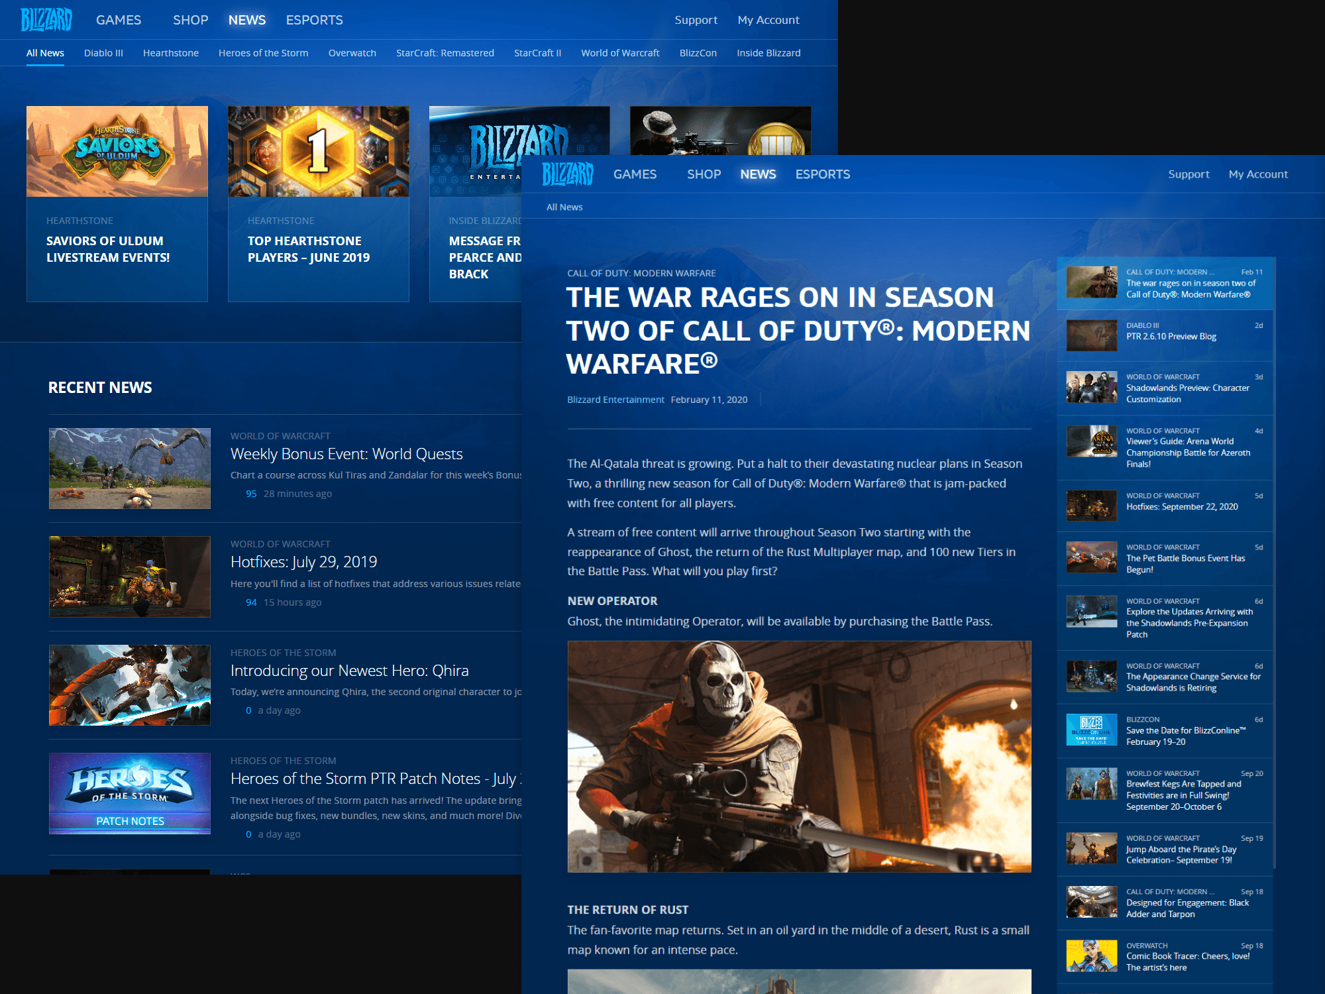Open the Weekly Bonus Event: World Quests article
Image resolution: width=1325 pixels, height=994 pixels.
coord(346,453)
